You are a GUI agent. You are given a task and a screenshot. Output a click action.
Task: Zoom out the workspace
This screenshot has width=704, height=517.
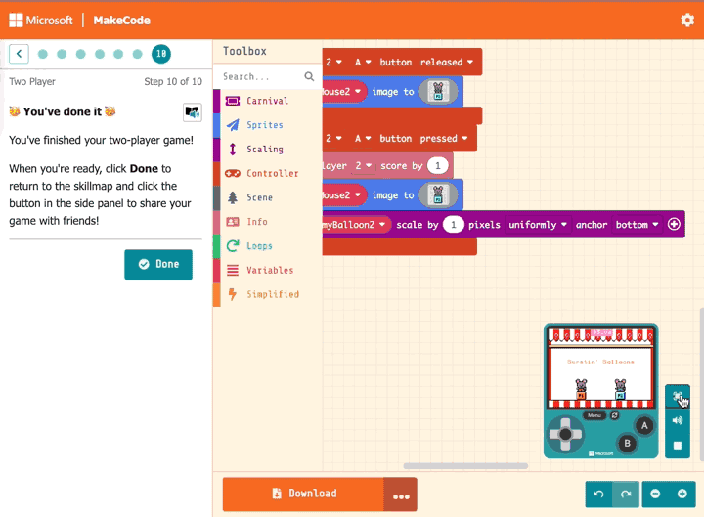pos(655,495)
